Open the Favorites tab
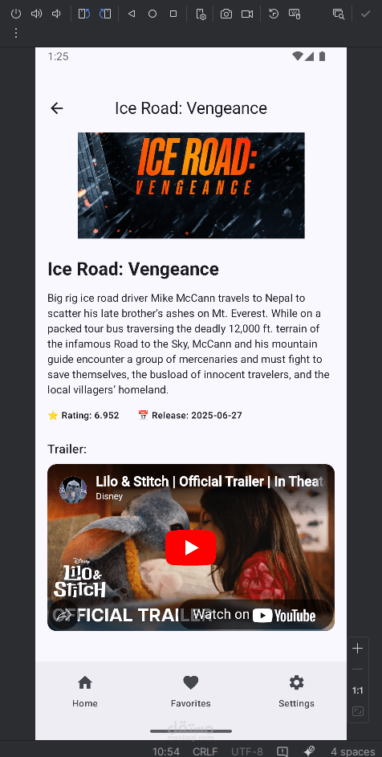 coord(191,691)
